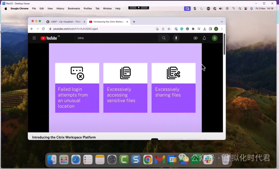The image size is (279, 169).
Task: Open a new Chrome tab
Action: 134,22
